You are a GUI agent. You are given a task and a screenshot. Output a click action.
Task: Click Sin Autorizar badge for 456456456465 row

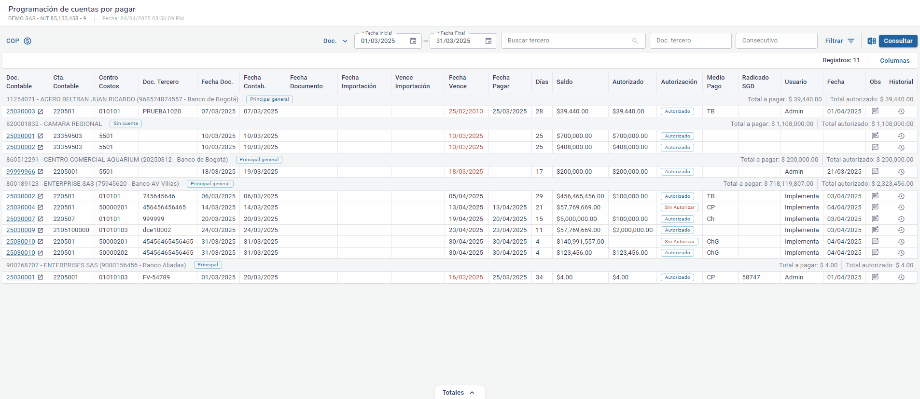(x=680, y=207)
